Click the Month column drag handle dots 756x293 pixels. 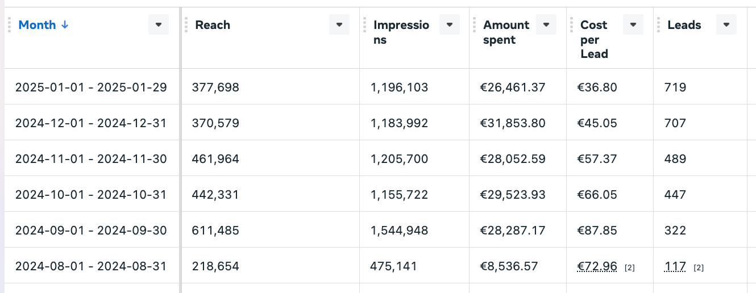coord(10,25)
